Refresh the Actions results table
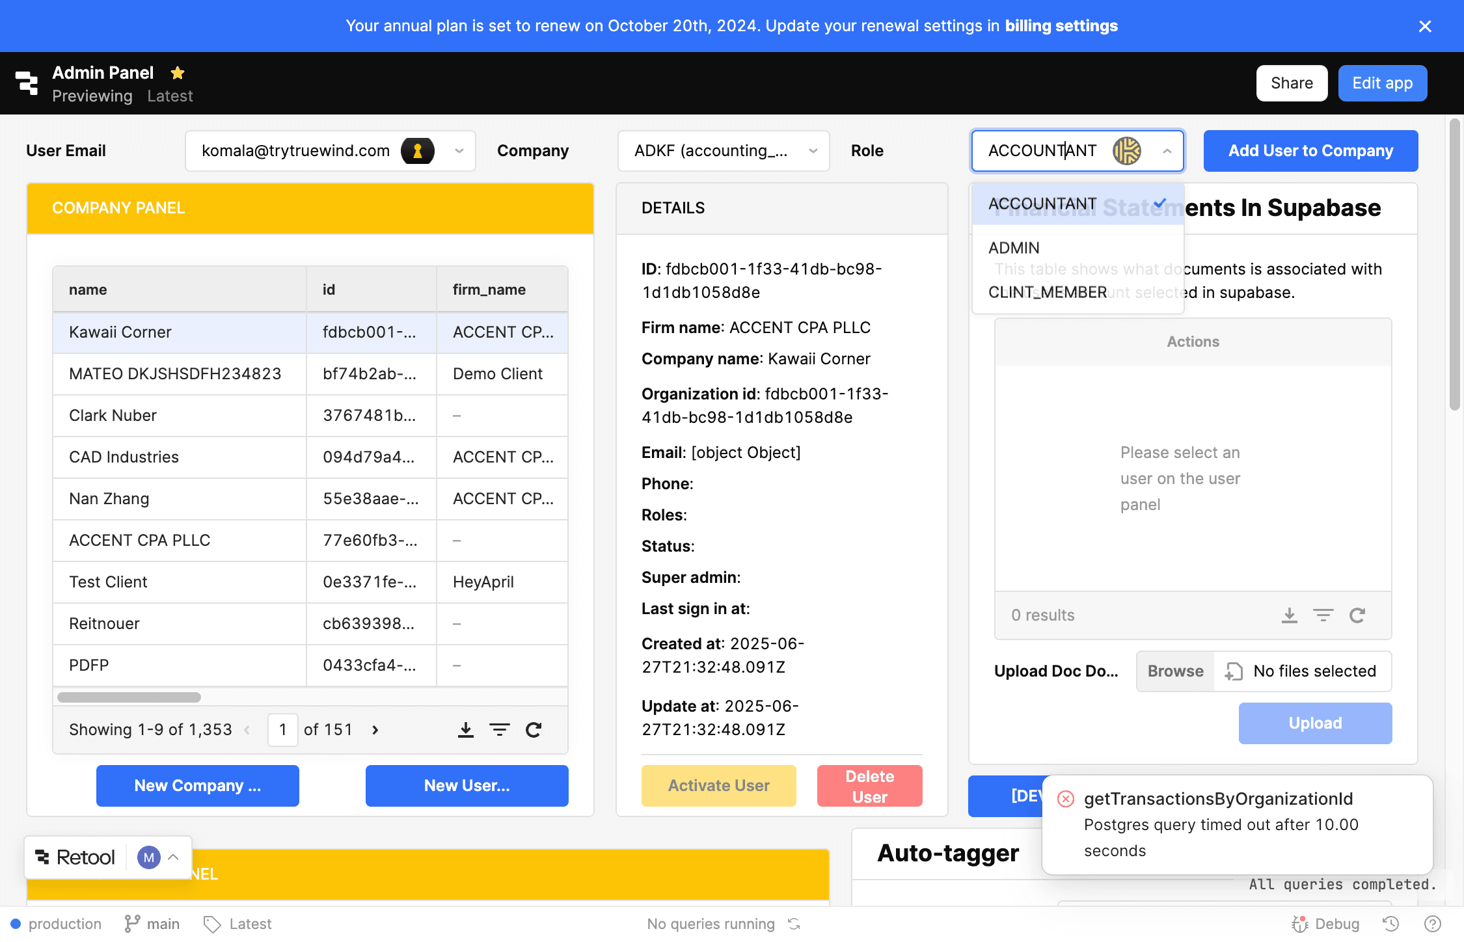The height and width of the screenshot is (942, 1464). (1358, 615)
